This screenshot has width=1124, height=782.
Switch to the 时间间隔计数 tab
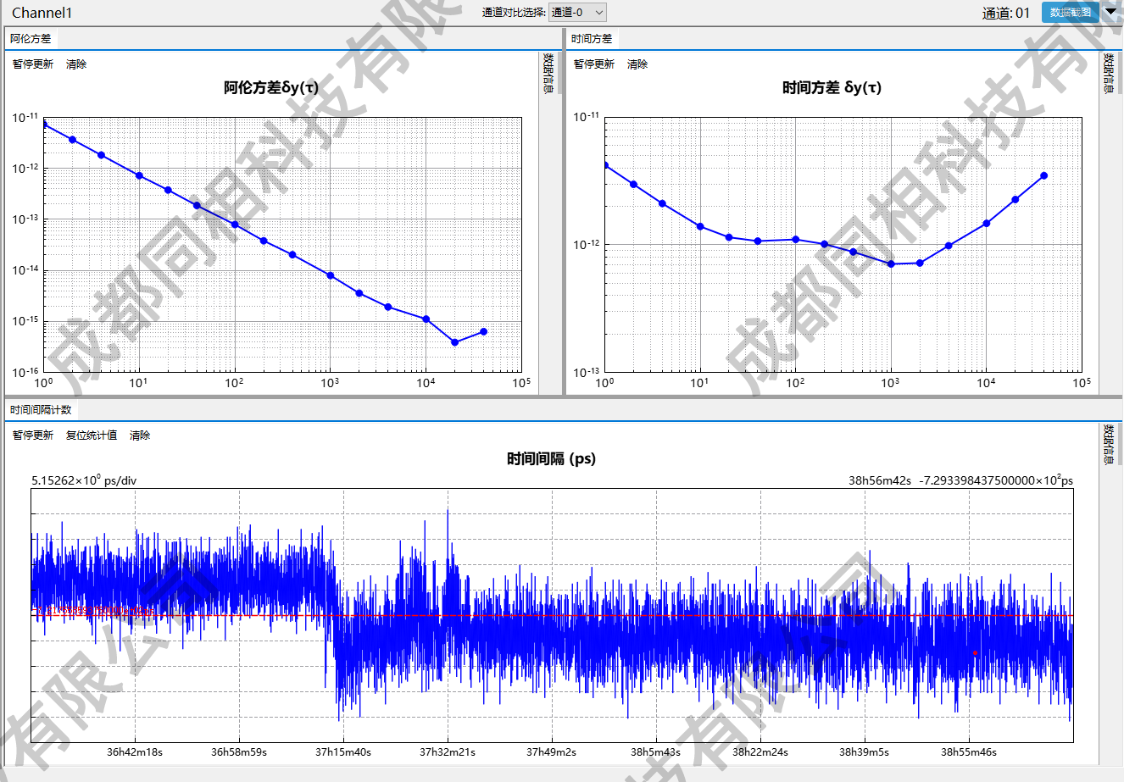[x=41, y=410]
